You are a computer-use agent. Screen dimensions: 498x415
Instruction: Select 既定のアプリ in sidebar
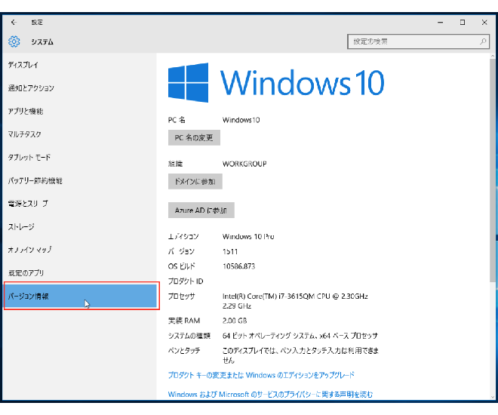(80, 273)
